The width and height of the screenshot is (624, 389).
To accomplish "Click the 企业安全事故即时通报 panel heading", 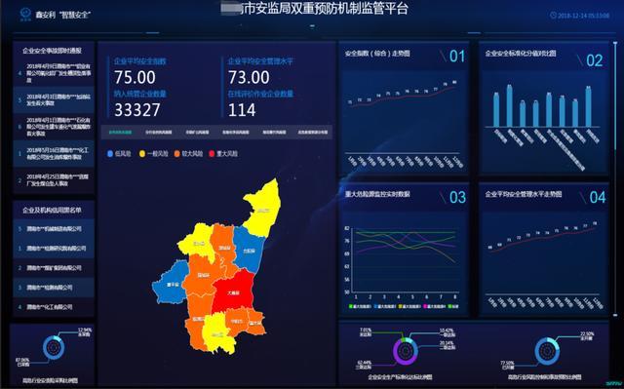I will pos(52,51).
